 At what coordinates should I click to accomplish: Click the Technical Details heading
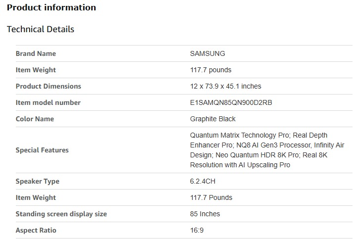coord(41,29)
